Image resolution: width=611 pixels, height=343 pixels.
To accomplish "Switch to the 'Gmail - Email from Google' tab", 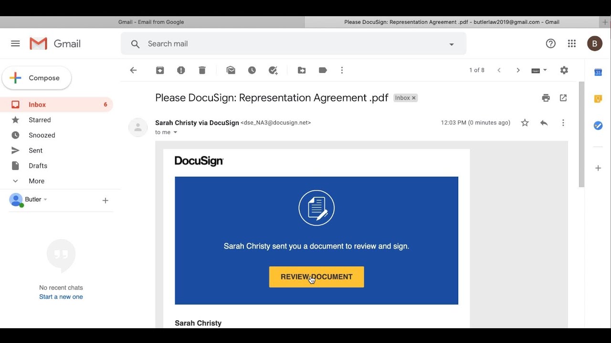I will click(x=151, y=22).
